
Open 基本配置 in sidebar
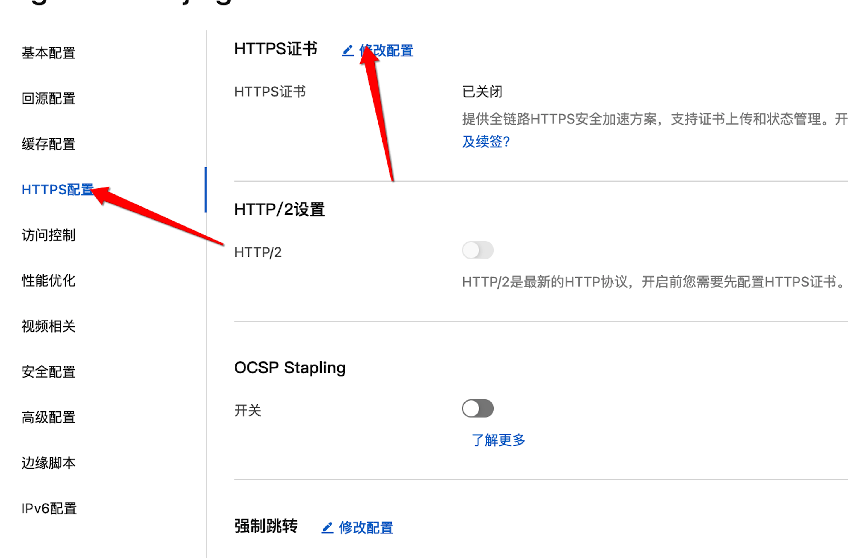[x=49, y=53]
